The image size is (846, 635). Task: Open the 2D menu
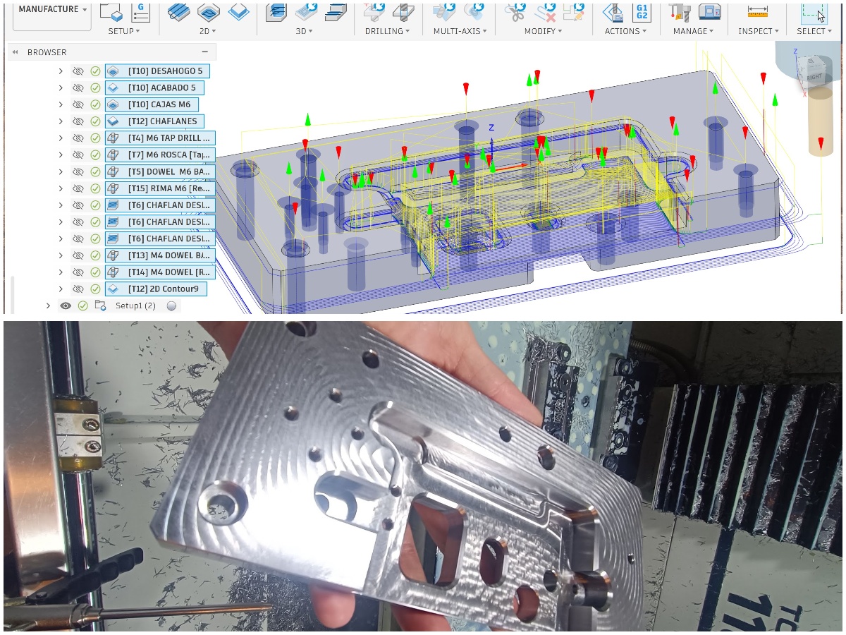(x=209, y=31)
